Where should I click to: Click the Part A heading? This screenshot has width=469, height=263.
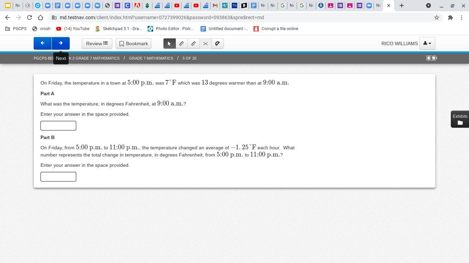click(x=47, y=93)
